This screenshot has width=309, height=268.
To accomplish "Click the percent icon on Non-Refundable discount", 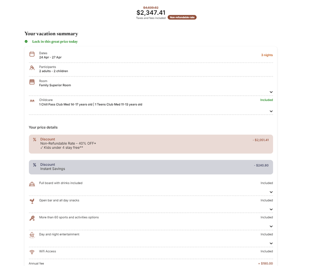I will 35,140.
